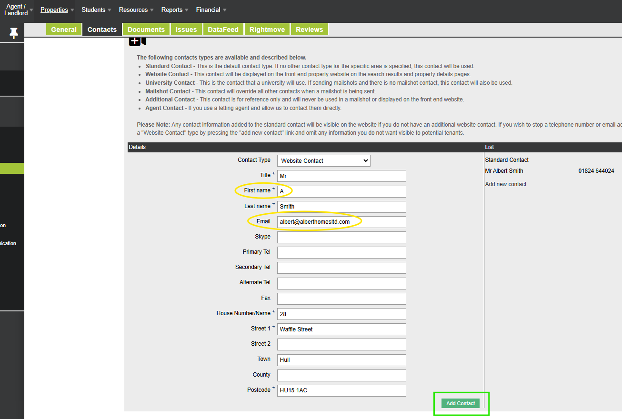Click the pin icon in the sidebar
This screenshot has height=419, width=622.
13,32
